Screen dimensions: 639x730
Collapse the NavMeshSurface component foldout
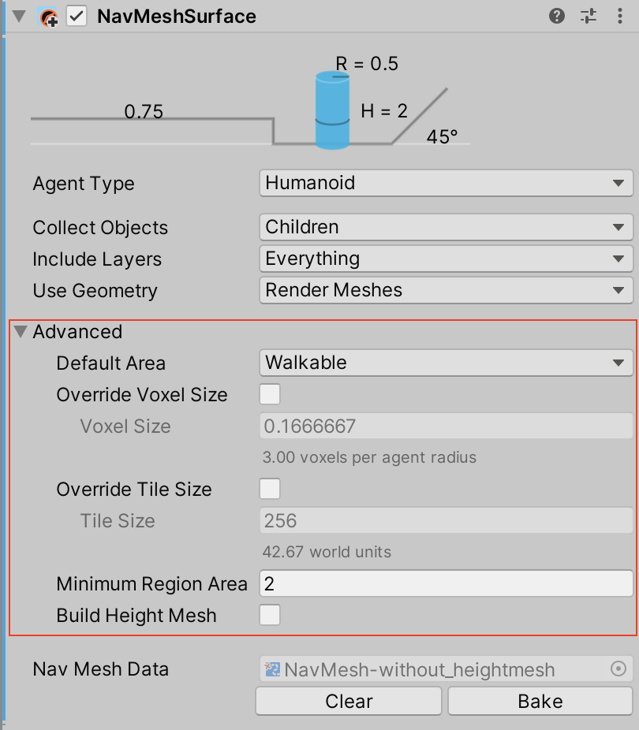(20, 17)
